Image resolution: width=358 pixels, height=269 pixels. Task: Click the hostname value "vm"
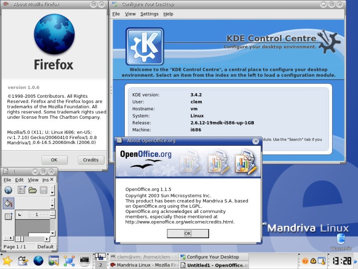point(194,109)
